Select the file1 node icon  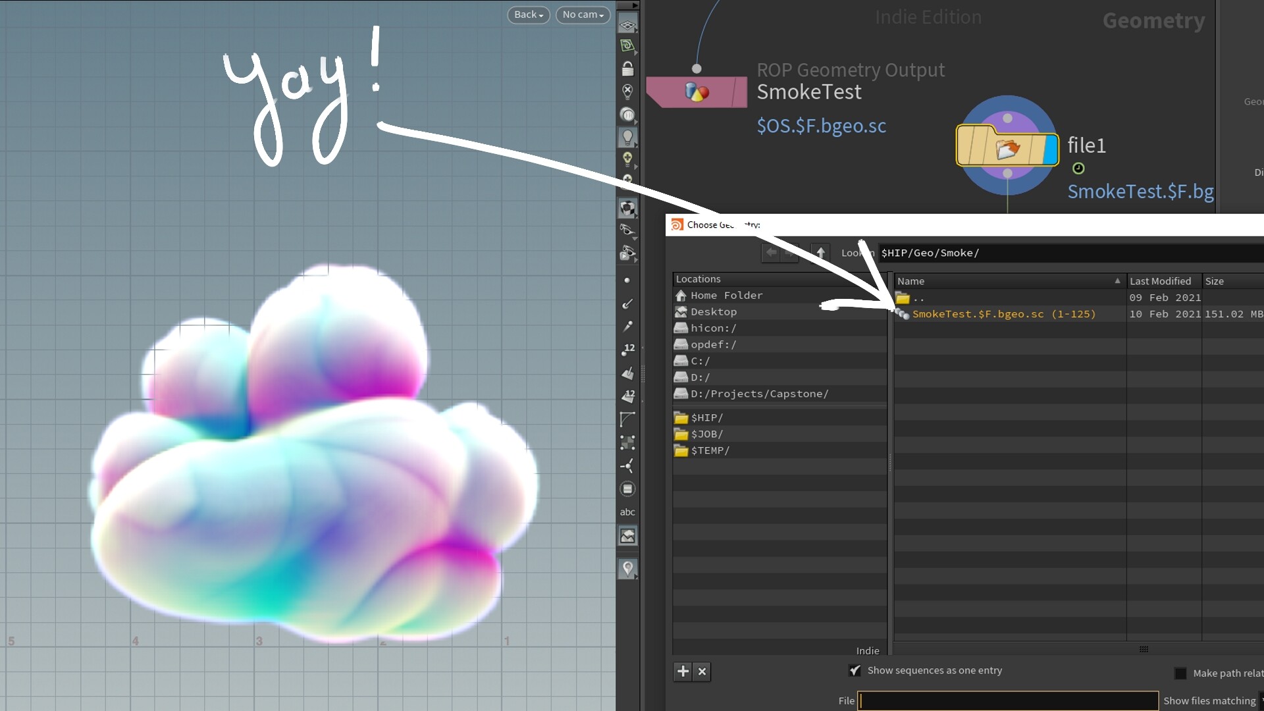(x=1006, y=149)
